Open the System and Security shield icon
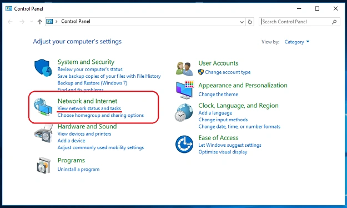347x208 pixels. (x=43, y=68)
